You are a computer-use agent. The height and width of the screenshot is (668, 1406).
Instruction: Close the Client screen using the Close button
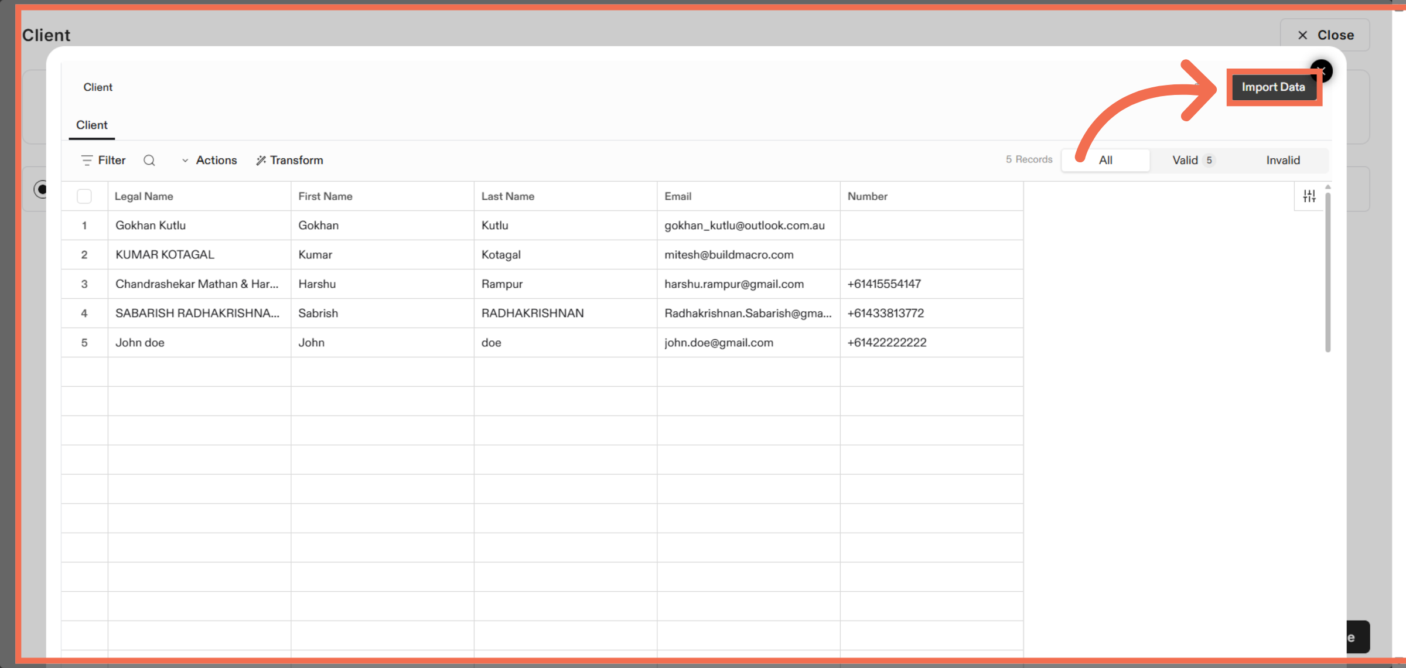pos(1336,35)
